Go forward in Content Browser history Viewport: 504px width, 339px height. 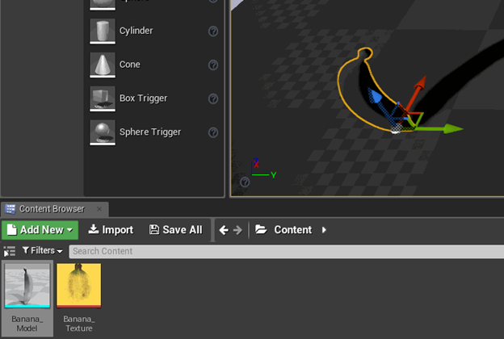tap(237, 230)
